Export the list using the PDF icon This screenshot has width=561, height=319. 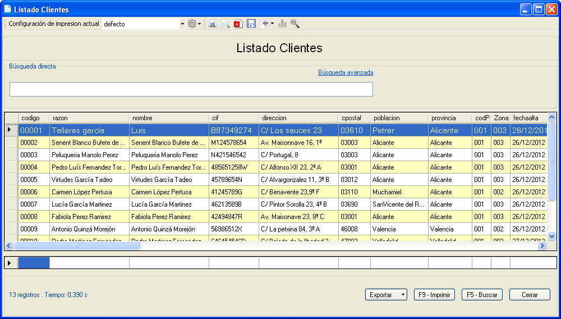238,24
